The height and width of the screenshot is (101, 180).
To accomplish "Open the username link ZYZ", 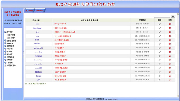I will [37, 24].
